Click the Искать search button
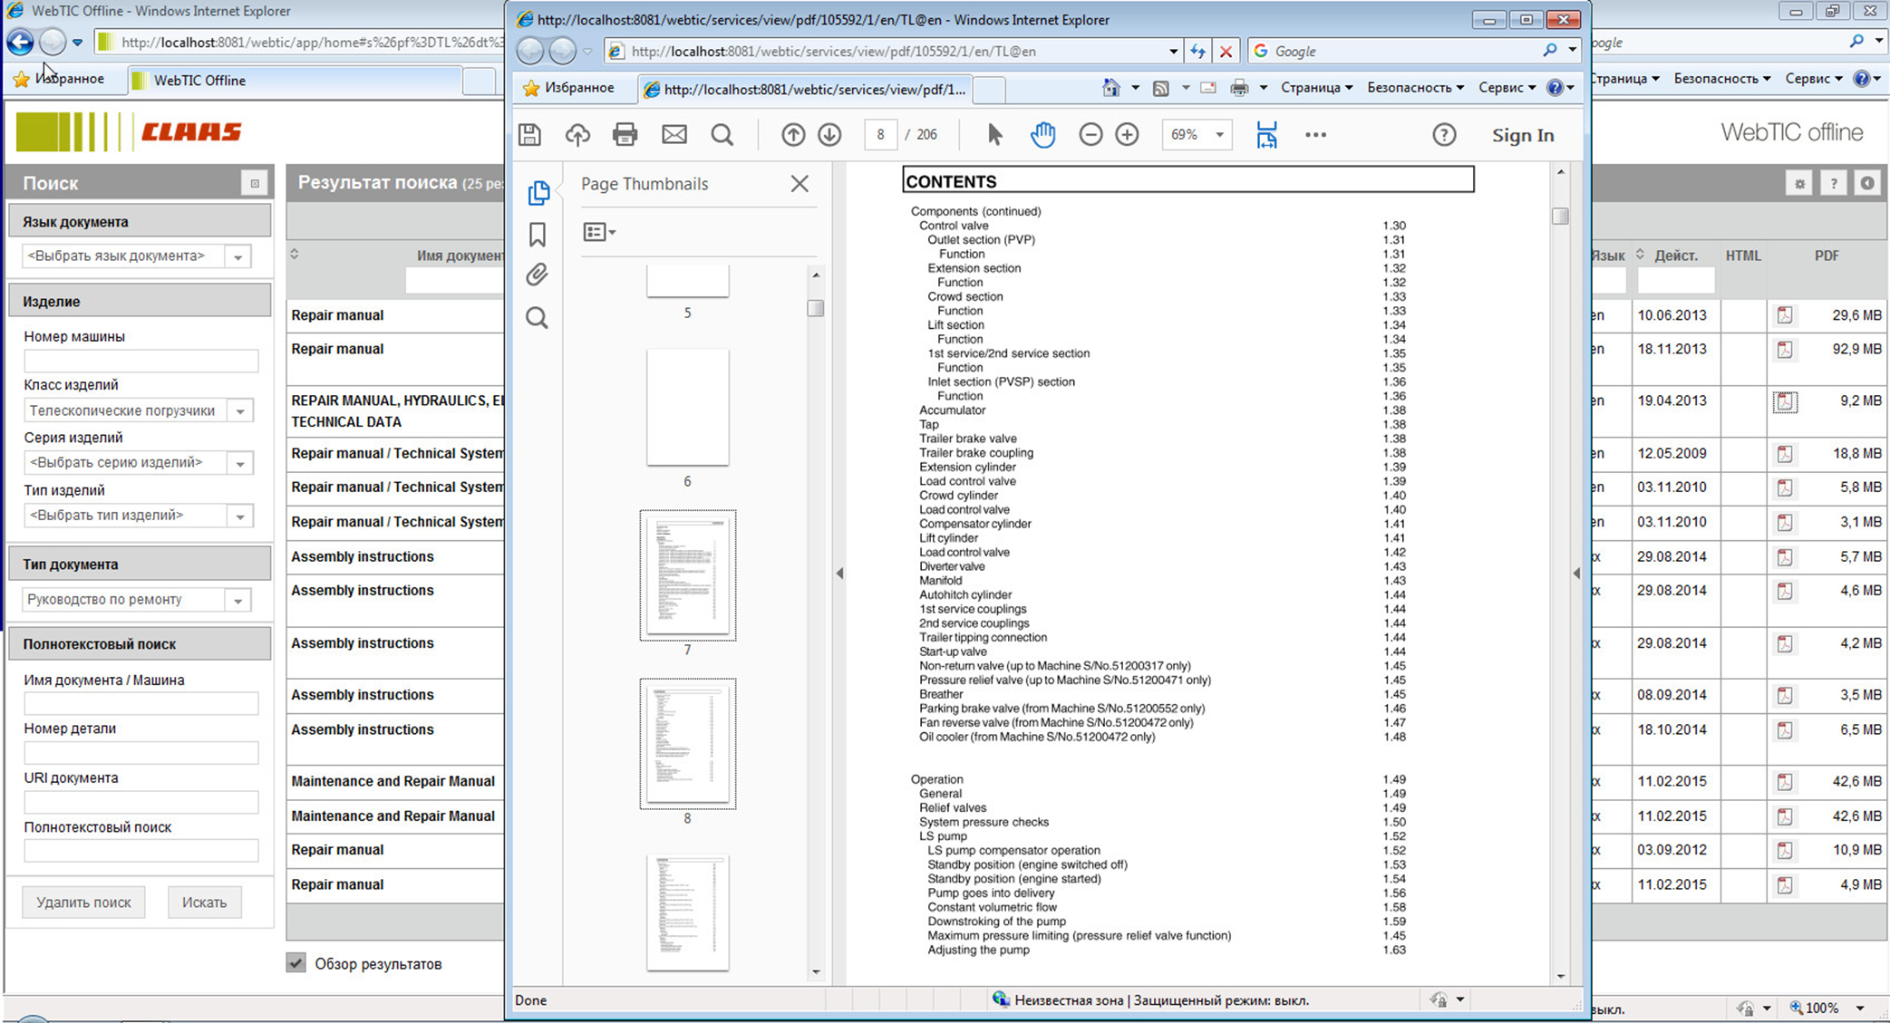 point(204,902)
